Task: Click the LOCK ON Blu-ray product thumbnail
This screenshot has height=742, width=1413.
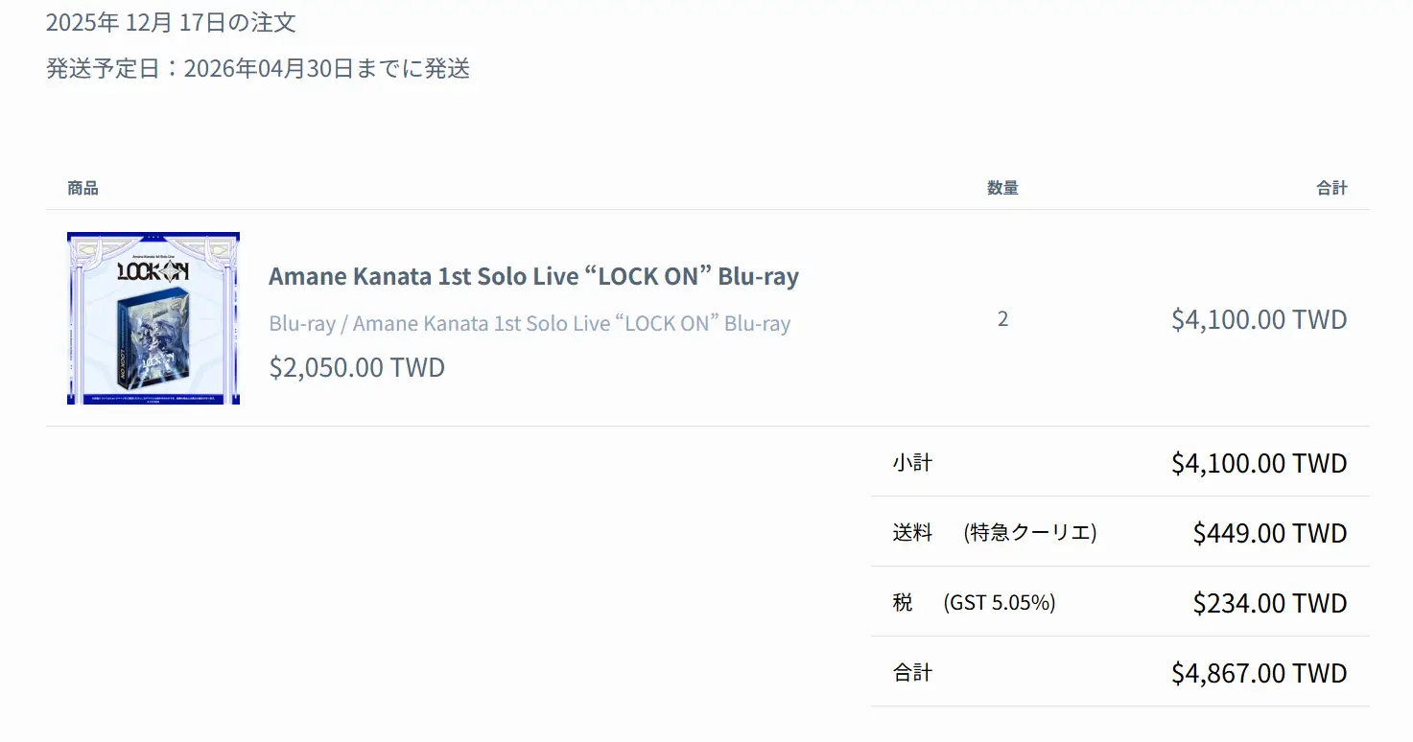Action: point(153,317)
